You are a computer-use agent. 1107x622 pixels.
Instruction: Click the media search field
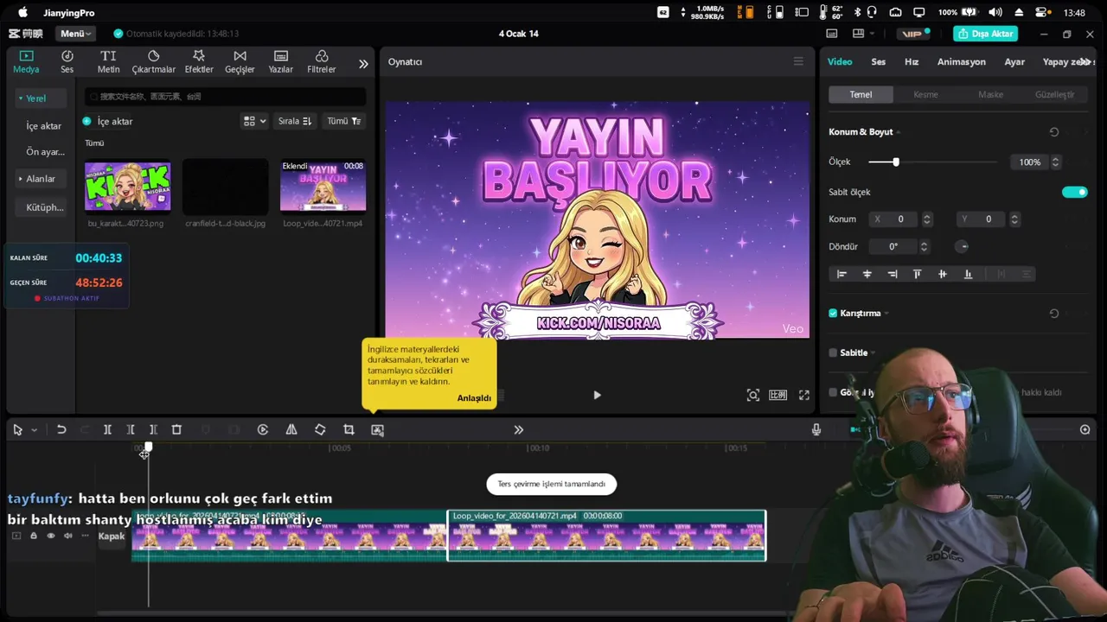click(x=226, y=97)
